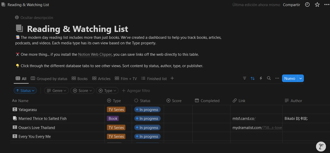Viewport: 330px width, 153px height.
Task: Click In progress status tag for Yatagarasu
Action: click(147, 109)
